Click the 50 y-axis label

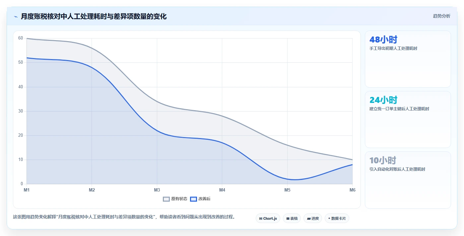point(21,62)
